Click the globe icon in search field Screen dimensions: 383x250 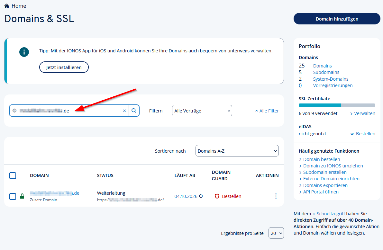coord(14,111)
